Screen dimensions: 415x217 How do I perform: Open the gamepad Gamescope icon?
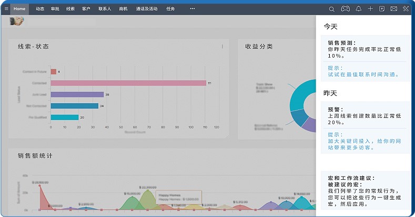[345, 9]
